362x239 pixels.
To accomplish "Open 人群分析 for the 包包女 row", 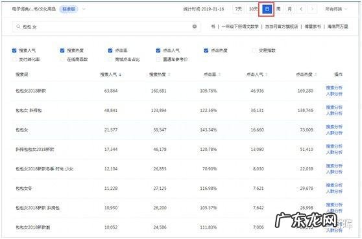I will click(x=334, y=133).
